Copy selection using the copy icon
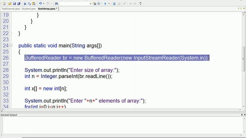This screenshot has height=138, width=246. [x=29, y=3]
